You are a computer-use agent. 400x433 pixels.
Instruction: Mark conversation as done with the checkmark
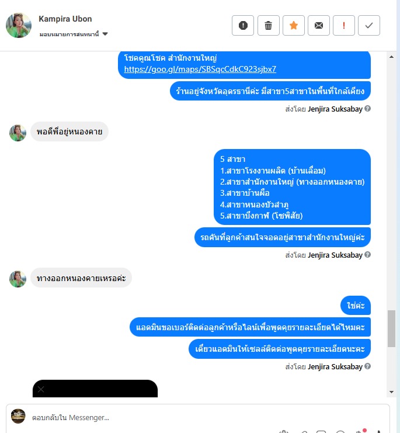(x=369, y=25)
